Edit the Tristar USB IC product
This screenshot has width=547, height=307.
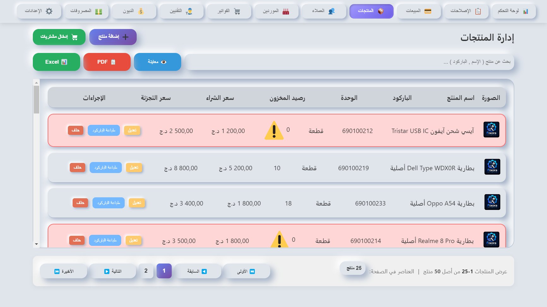click(x=132, y=130)
